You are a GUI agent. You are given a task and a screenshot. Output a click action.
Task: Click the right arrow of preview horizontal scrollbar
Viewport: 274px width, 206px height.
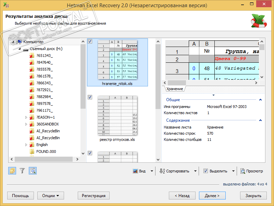pos(256,83)
